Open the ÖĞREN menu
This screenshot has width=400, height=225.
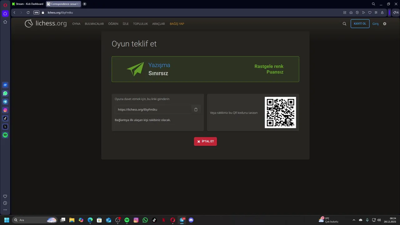(113, 24)
